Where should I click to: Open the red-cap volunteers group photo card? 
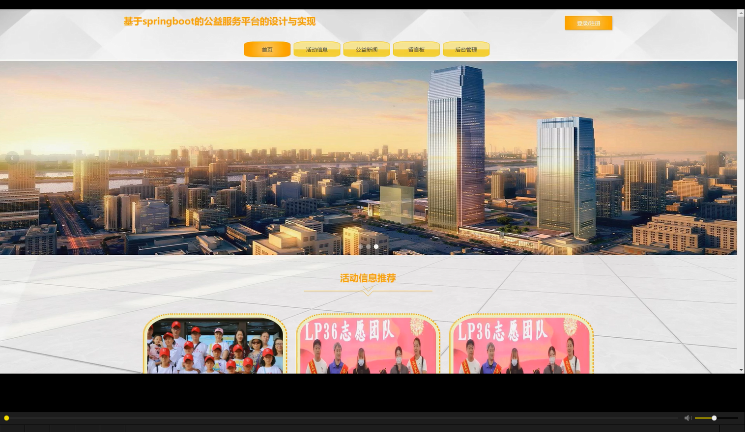(215, 344)
